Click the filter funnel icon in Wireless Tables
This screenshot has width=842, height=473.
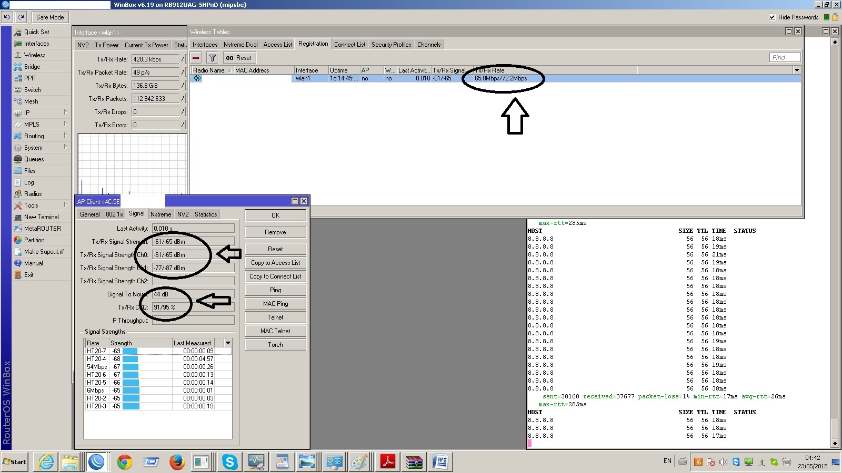213,58
